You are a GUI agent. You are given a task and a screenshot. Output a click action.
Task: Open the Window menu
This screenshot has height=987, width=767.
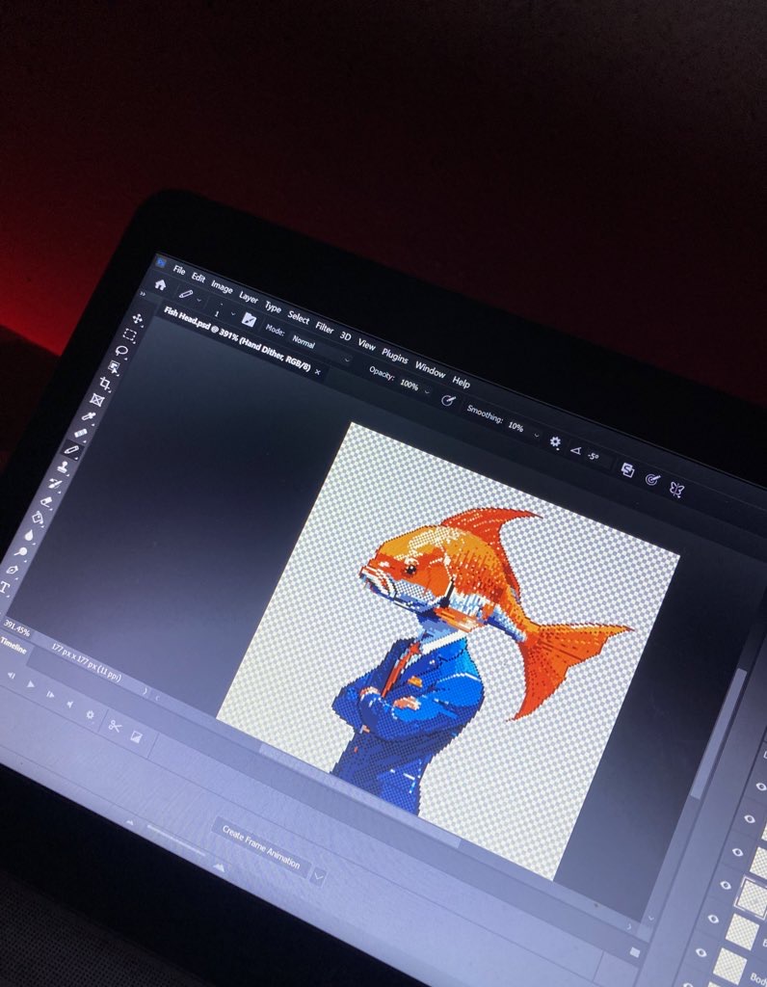click(x=430, y=369)
